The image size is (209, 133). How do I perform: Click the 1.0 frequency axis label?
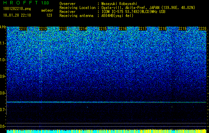[x=3, y=60]
